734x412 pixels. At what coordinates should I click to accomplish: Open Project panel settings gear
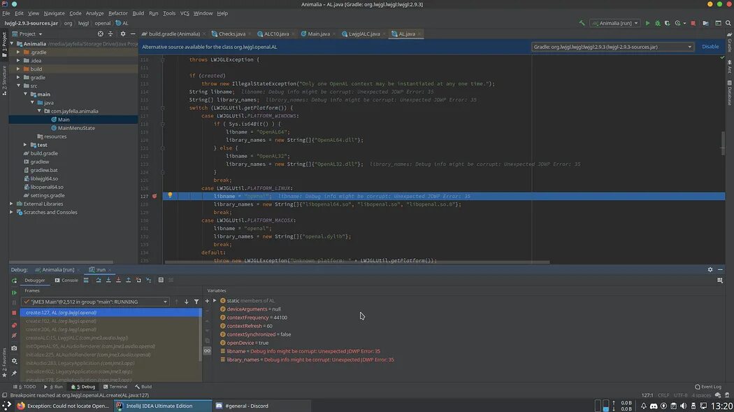tap(123, 34)
